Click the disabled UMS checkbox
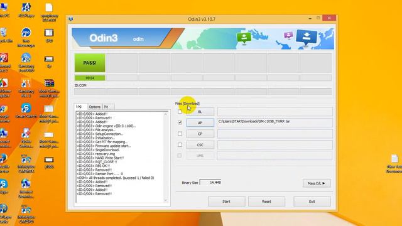 pyautogui.click(x=180, y=155)
